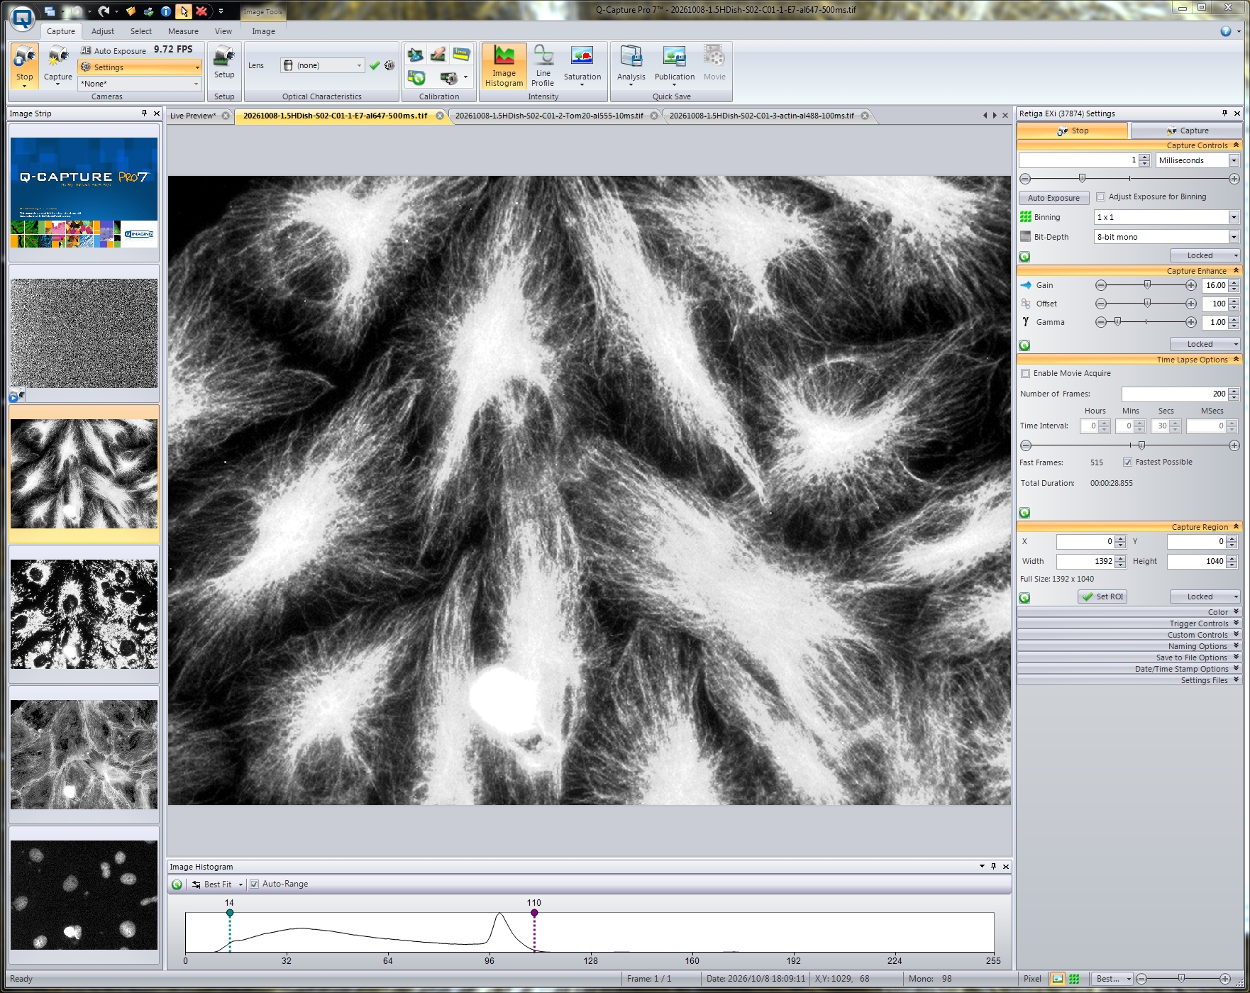Toggle the Auto-Range checkbox
This screenshot has width=1250, height=993.
pyautogui.click(x=254, y=884)
